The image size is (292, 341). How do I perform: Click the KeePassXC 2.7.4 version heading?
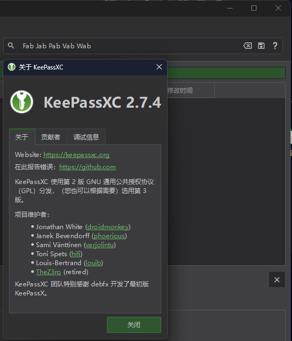[103, 102]
